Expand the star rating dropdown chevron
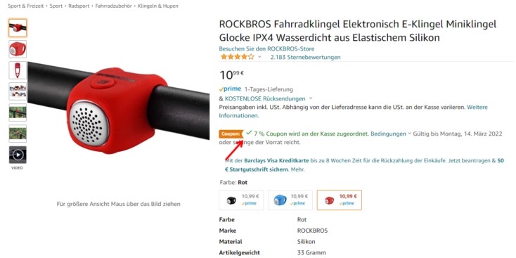 click(x=259, y=57)
